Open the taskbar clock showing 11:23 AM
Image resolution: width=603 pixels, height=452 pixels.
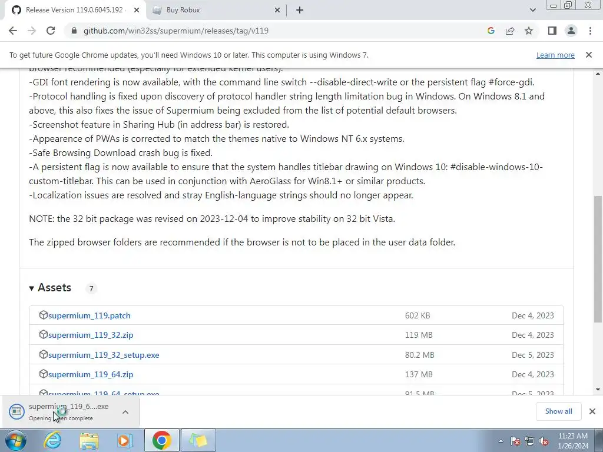coord(573,441)
